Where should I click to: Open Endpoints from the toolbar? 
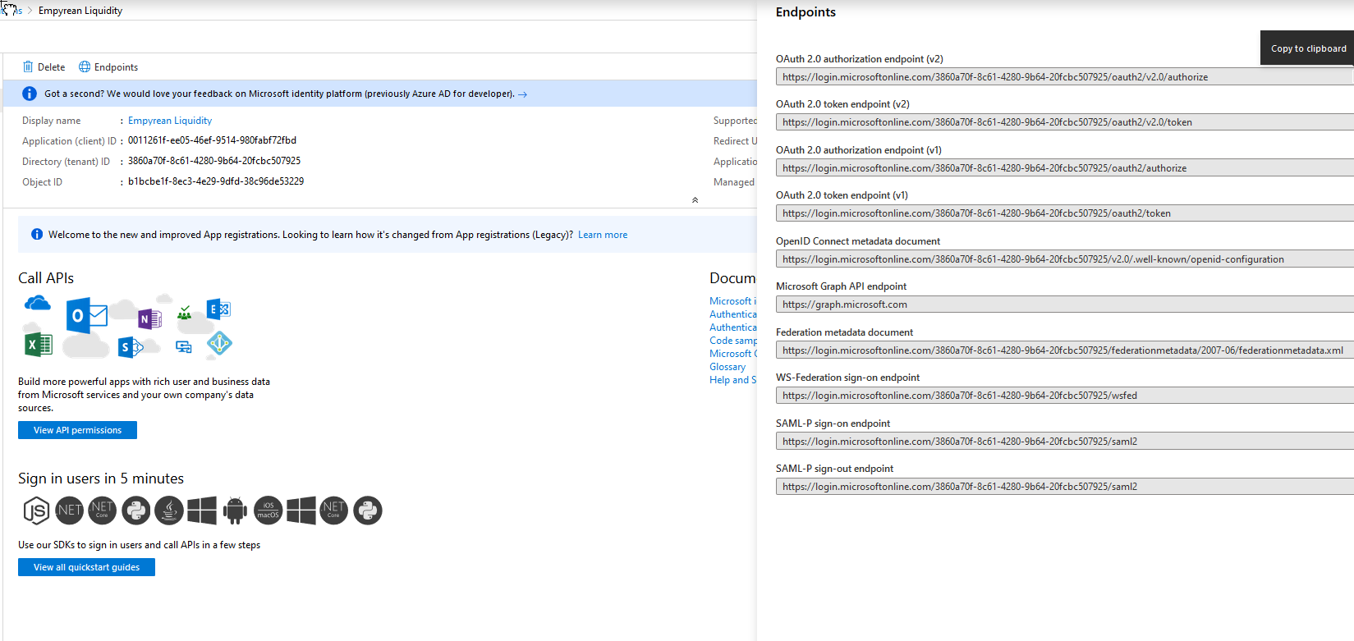(x=108, y=67)
